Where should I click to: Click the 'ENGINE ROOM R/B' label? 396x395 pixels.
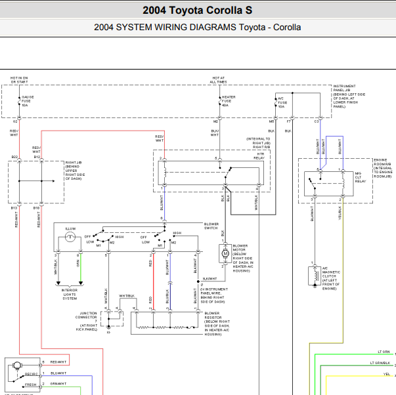pos(383,168)
